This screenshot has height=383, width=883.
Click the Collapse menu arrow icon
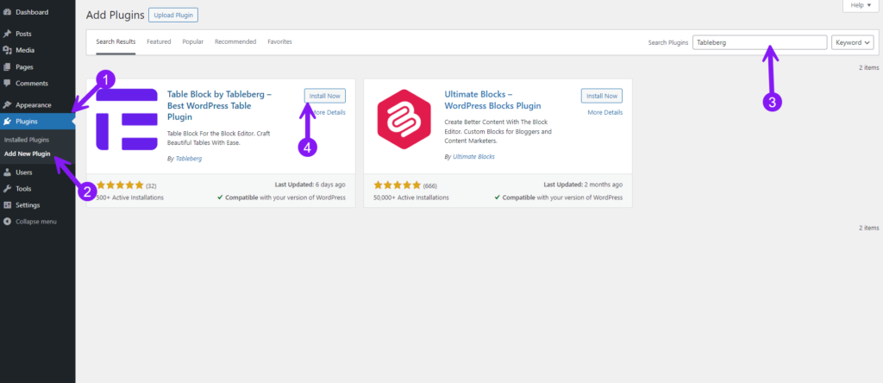[7, 222]
